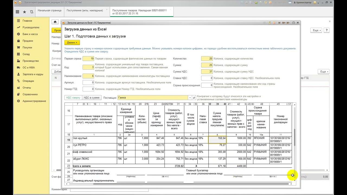The image size is (347, 195).
Task: Click the M+ memory button in dialog
Action: point(284,23)
